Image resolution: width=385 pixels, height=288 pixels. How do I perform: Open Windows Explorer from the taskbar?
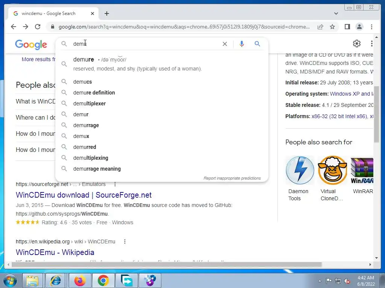click(33, 280)
